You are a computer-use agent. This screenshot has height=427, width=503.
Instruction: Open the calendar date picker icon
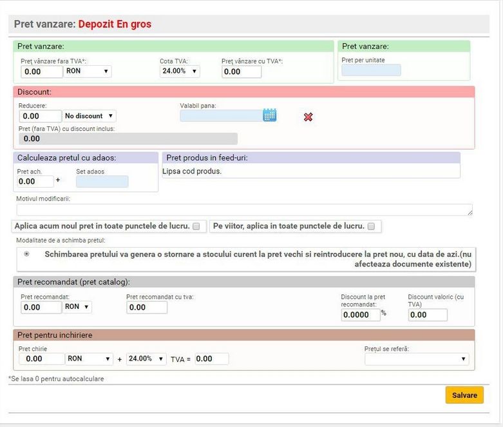(x=269, y=115)
